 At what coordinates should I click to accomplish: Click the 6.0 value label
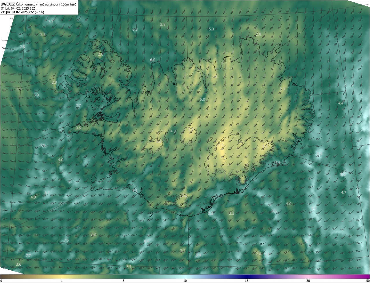153,60
